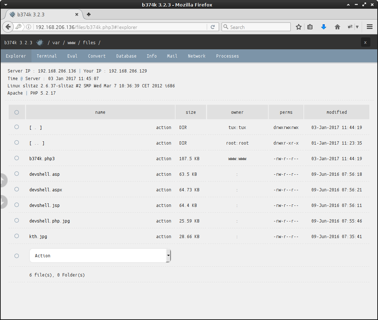Image resolution: width=378 pixels, height=320 pixels.
Task: Switch to the Network tab
Action: click(197, 56)
